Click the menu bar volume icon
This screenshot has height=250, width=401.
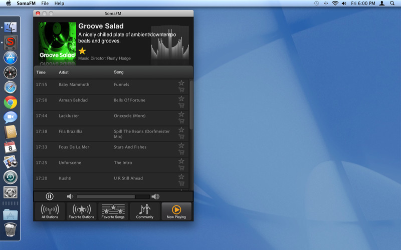tap(344, 3)
